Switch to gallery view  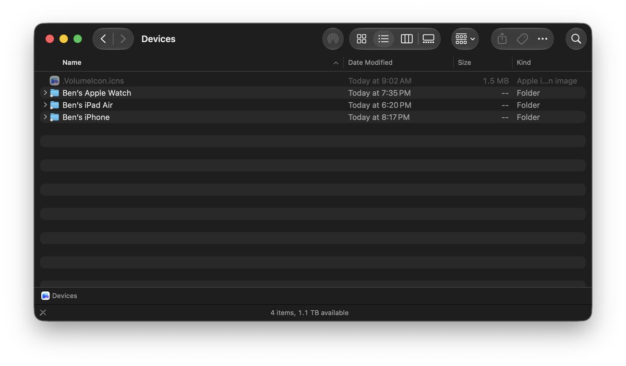[428, 39]
